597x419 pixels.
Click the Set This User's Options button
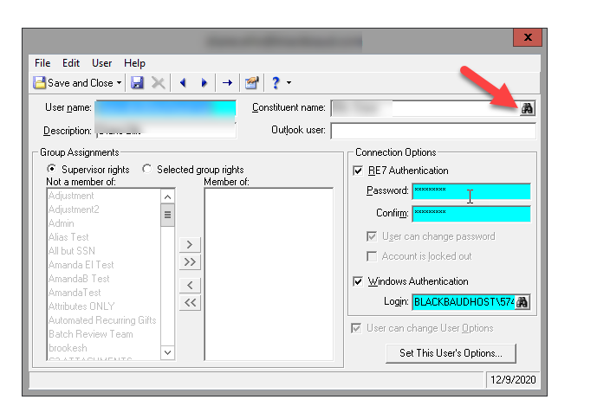[451, 353]
